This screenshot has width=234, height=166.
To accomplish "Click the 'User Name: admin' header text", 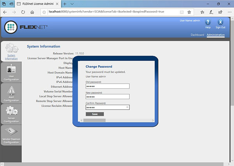I will (x=190, y=21).
